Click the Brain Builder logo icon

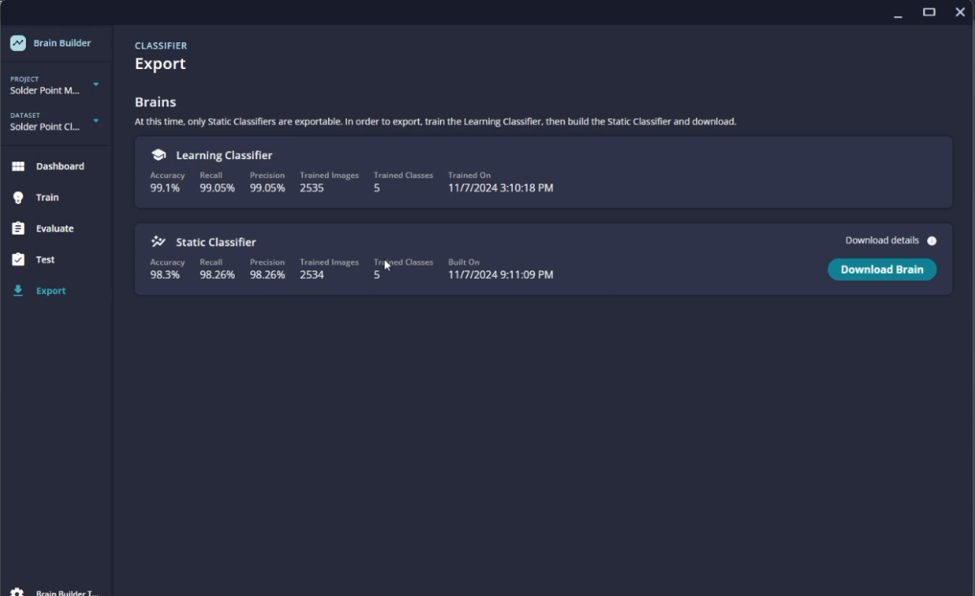point(18,43)
